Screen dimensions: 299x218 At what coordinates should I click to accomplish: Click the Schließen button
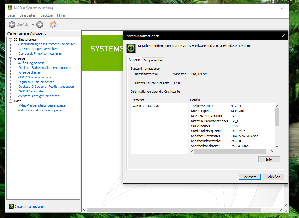pyautogui.click(x=274, y=177)
